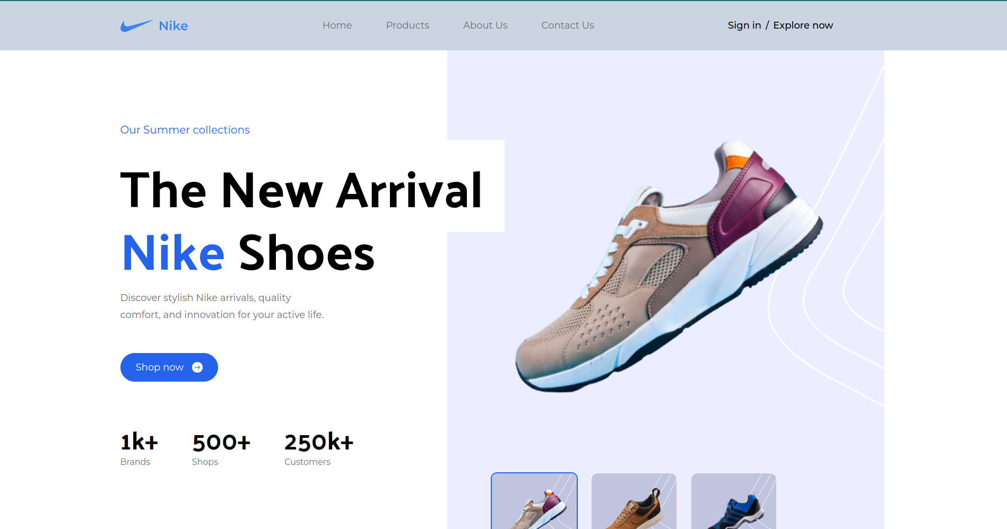Click the Shop now button
Image resolution: width=1007 pixels, height=529 pixels.
(169, 367)
